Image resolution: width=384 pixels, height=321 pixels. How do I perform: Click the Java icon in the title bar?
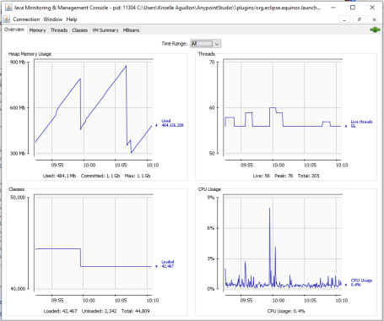tap(8, 8)
